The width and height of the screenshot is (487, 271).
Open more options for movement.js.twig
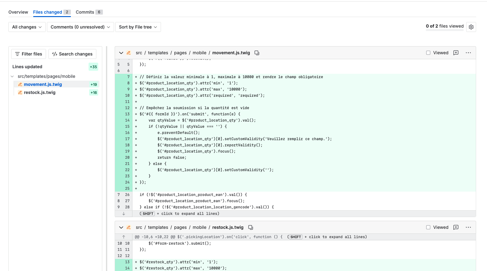click(468, 53)
